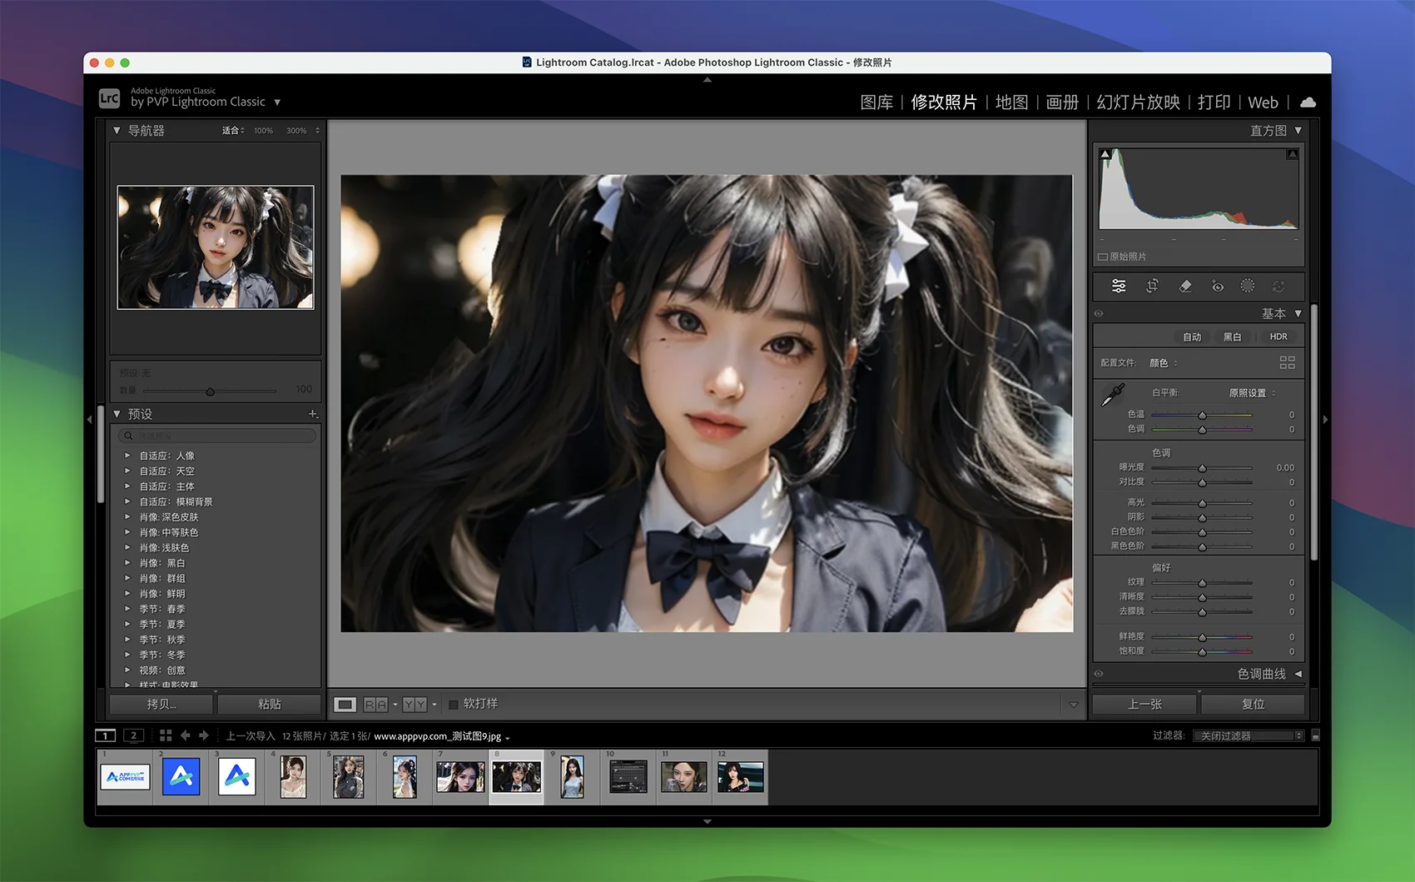Click the 拷贝... button
The width and height of the screenshot is (1415, 882).
click(161, 705)
